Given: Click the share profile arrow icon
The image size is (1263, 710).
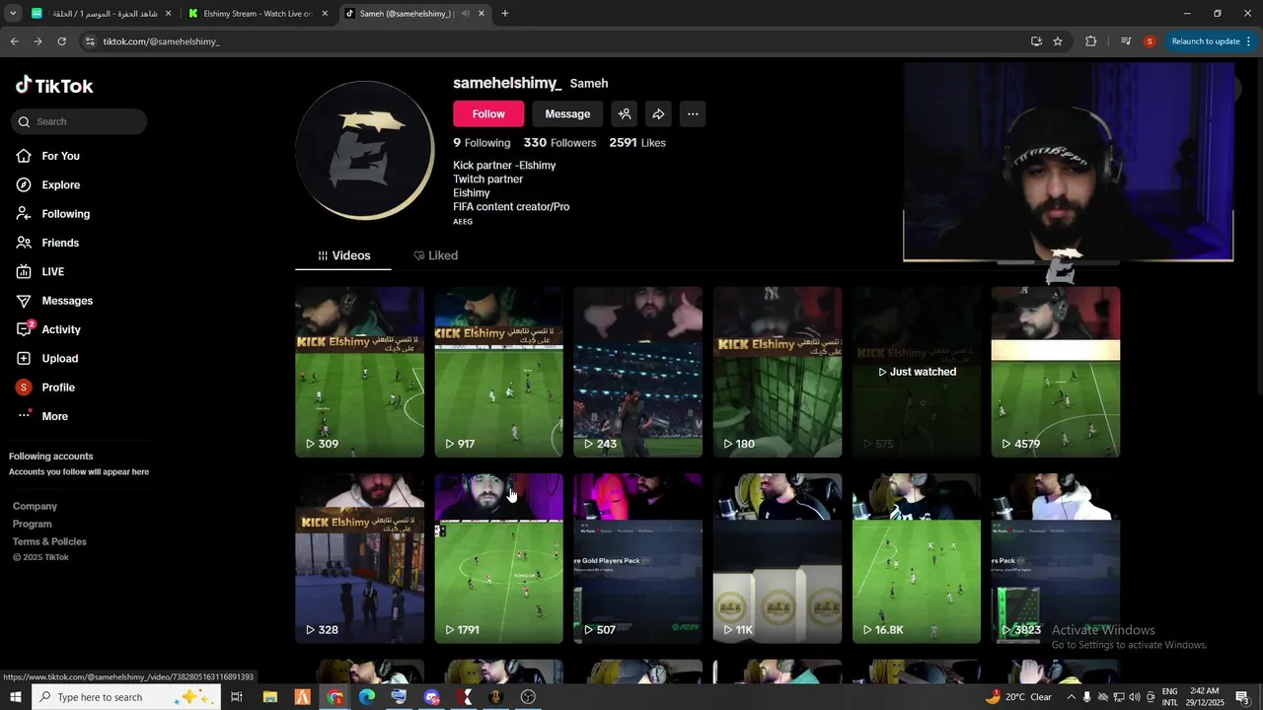Looking at the screenshot, I should [x=658, y=114].
